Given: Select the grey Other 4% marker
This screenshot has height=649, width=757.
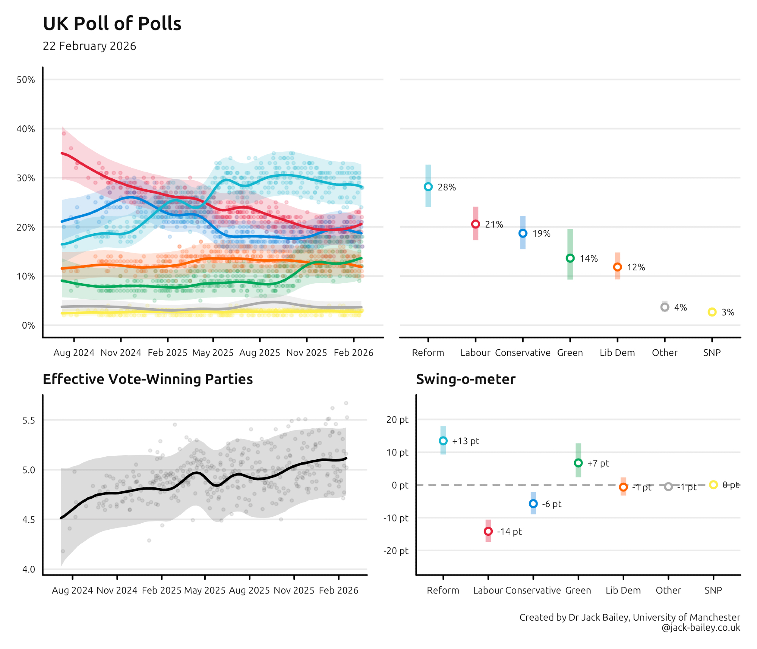Looking at the screenshot, I should coord(665,307).
